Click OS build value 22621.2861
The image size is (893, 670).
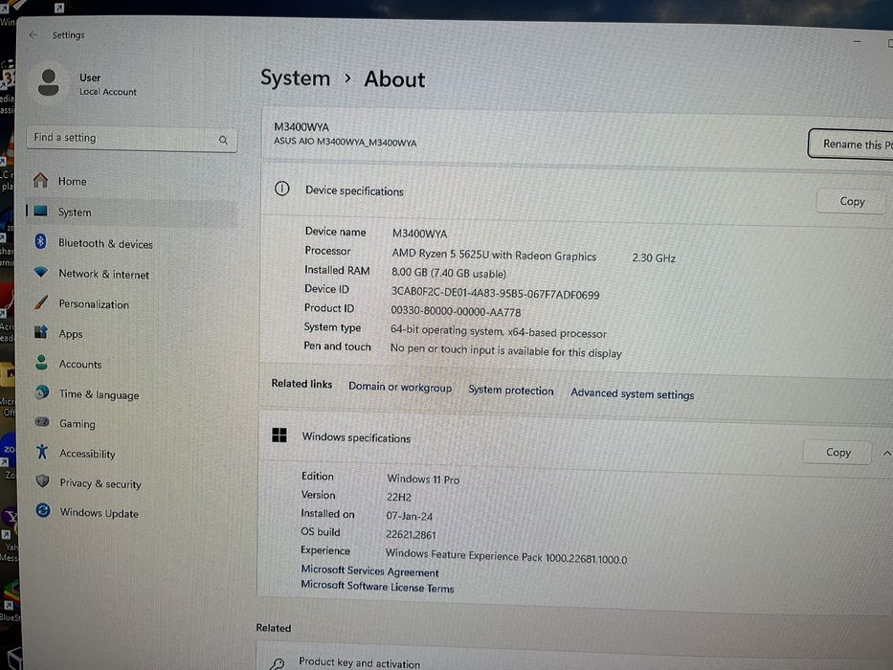click(x=411, y=534)
